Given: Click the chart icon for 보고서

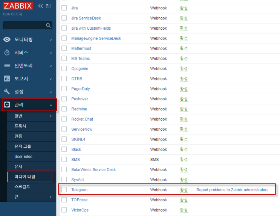Looking at the screenshot, I should pyautogui.click(x=7, y=79).
